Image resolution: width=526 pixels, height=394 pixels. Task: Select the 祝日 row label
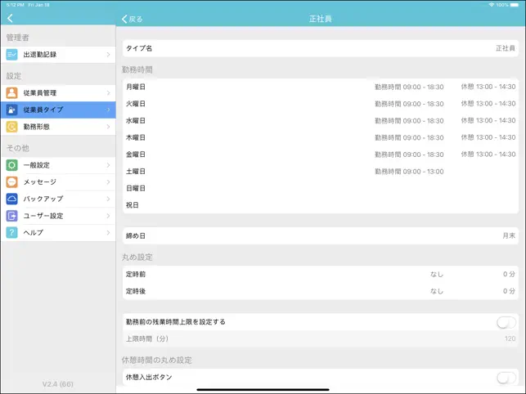pyautogui.click(x=133, y=205)
